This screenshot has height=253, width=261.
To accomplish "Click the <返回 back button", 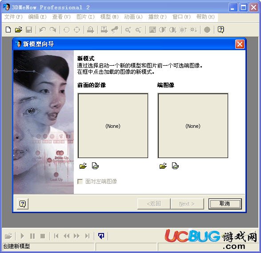I will pos(154,204).
